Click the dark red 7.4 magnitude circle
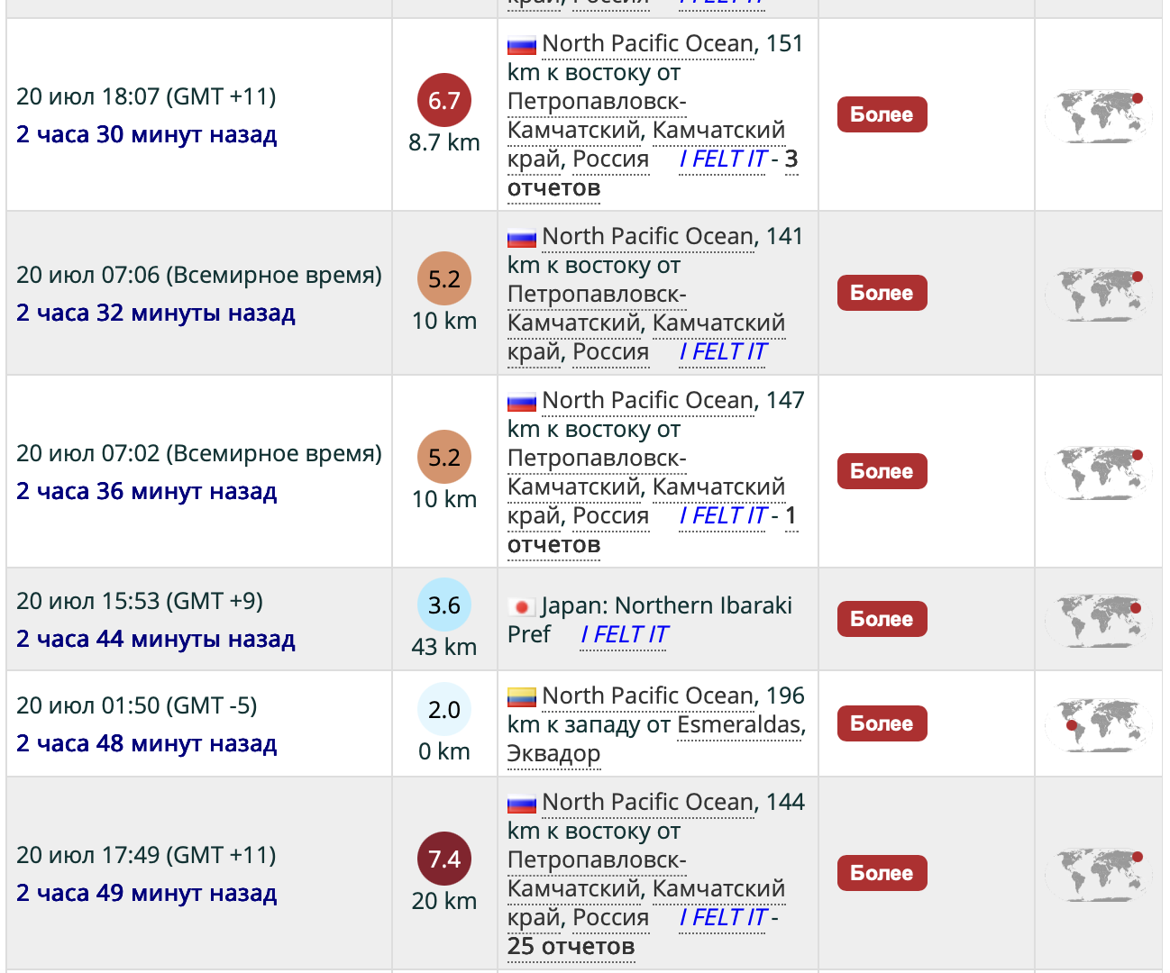 [x=443, y=859]
